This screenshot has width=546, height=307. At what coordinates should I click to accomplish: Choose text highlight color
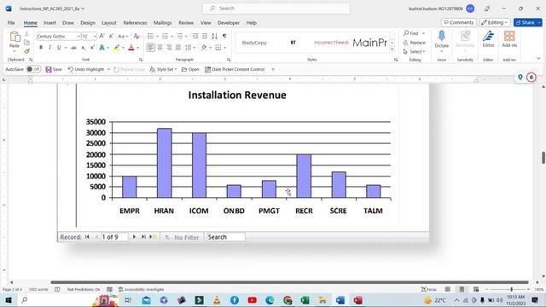pyautogui.click(x=116, y=48)
